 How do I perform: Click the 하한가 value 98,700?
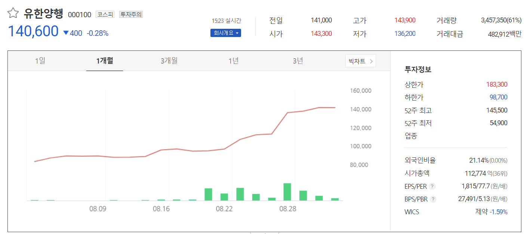coord(499,97)
